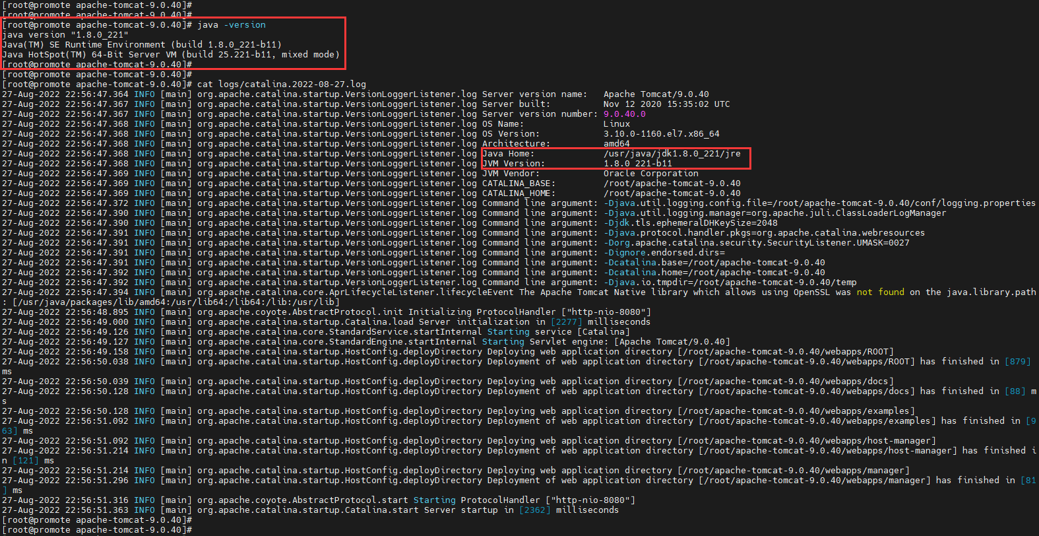Click "Starting service [Catalina]" message
Screen dimensions: 1039x536
tap(559, 332)
